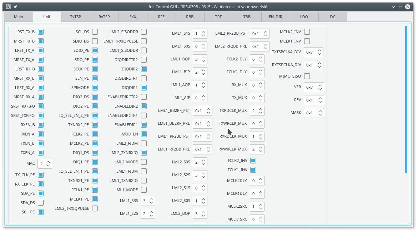Increment VER value with up arrow
Screen dimensions: 418x232
(x=320, y=85)
